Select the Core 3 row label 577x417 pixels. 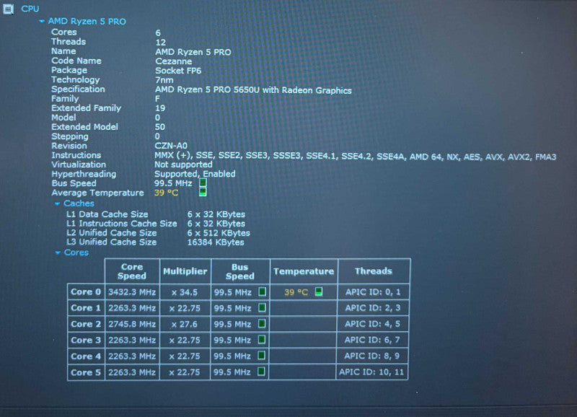(x=86, y=340)
